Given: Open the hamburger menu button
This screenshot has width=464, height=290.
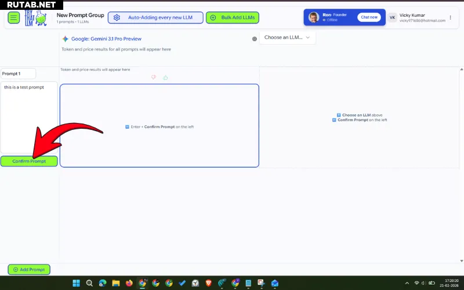Looking at the screenshot, I should coord(13,17).
